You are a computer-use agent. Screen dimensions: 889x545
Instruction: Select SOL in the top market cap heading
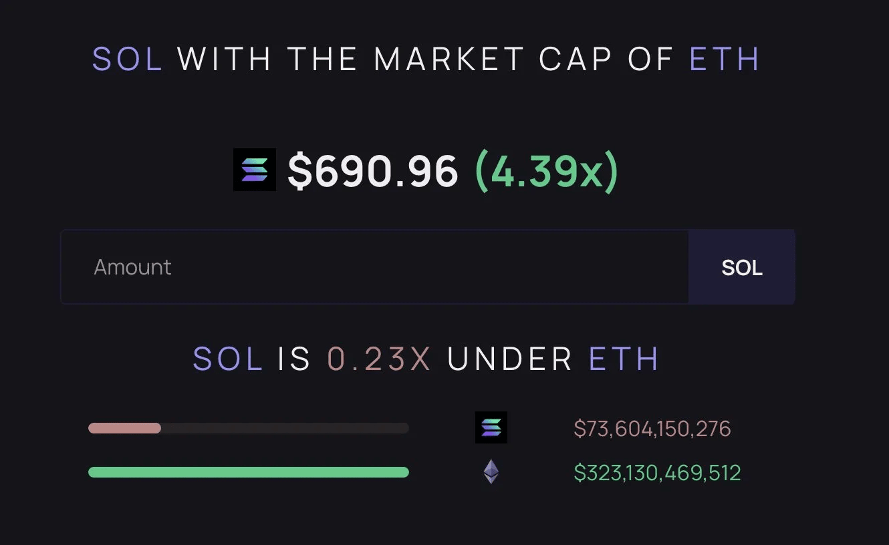click(127, 59)
